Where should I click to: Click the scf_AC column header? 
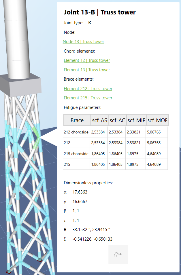[x=117, y=120]
